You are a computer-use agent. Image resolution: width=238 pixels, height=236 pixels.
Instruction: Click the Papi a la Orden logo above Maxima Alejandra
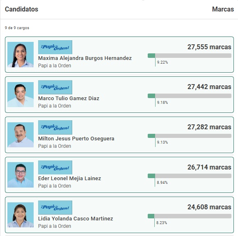tap(55, 47)
